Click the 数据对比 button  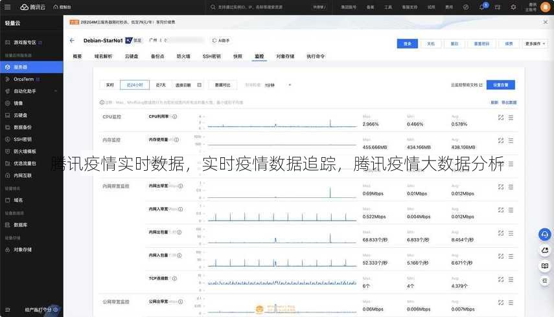pos(223,85)
